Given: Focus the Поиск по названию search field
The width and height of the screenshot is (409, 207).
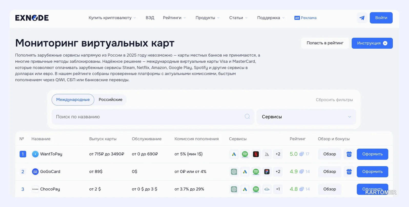Looking at the screenshot, I should [153, 117].
